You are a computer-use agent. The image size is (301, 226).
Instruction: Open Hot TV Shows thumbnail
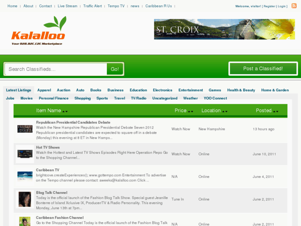(25, 154)
